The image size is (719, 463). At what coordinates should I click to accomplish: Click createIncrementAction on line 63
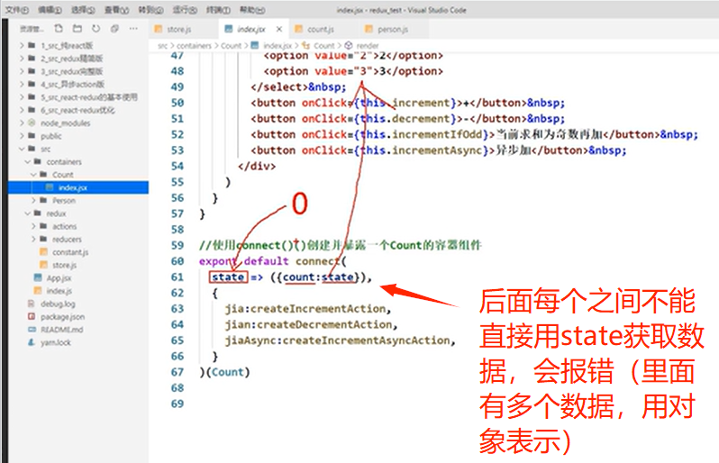click(318, 308)
